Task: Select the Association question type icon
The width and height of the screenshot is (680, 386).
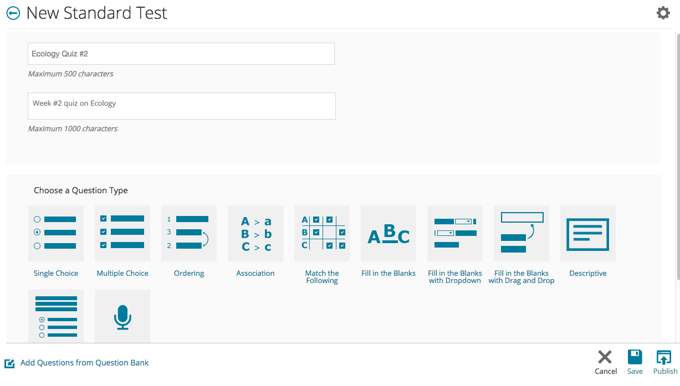Action: 255,233
